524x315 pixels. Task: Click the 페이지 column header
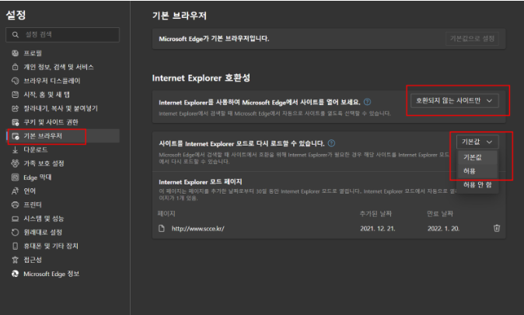pyautogui.click(x=166, y=213)
